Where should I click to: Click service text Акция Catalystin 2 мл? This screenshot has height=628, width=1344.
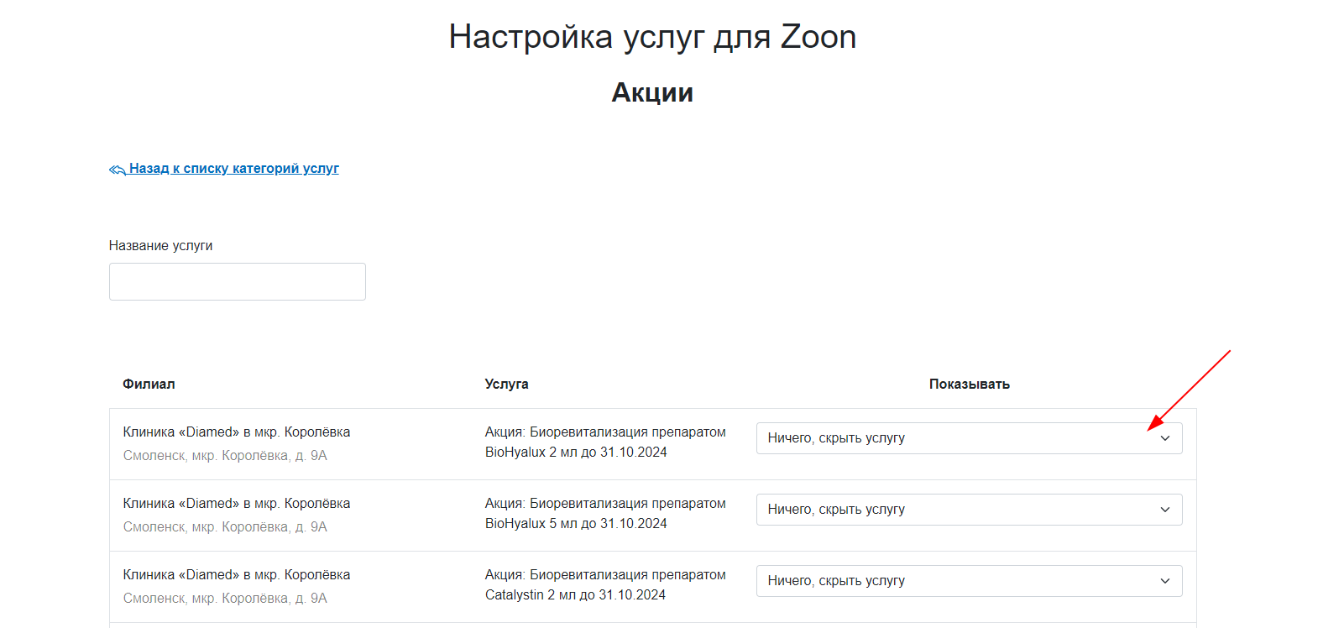[x=605, y=584]
